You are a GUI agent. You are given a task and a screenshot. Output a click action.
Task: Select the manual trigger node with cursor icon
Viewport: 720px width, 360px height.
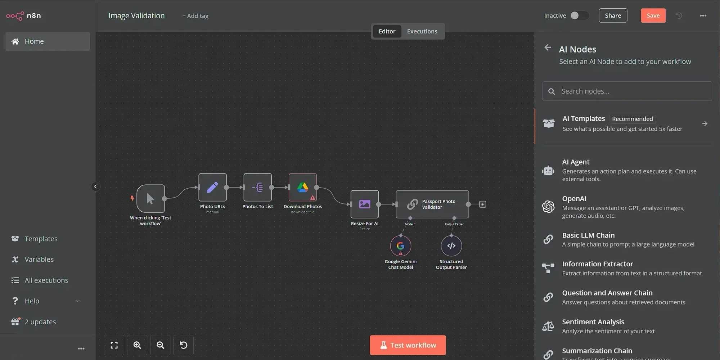click(x=150, y=198)
